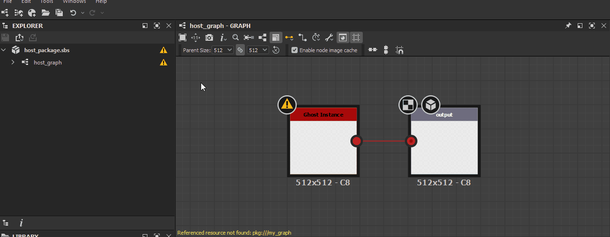This screenshot has height=237, width=610.
Task: Click the 3D cube badge on output node
Action: coord(431,104)
